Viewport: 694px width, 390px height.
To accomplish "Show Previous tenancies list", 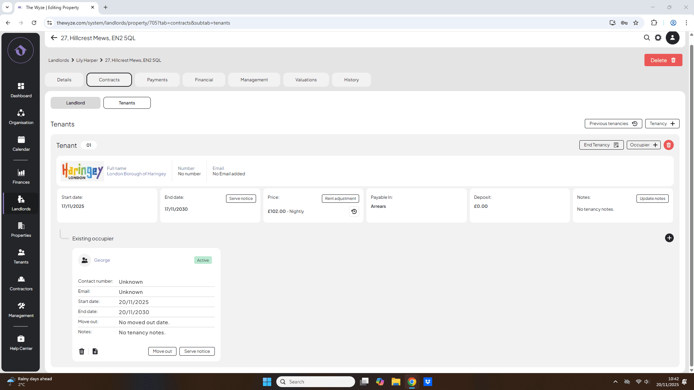I will (613, 124).
